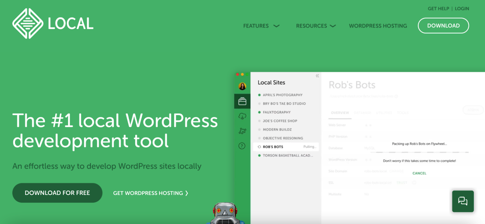Open the Add-ons puzzle piece icon
The image size is (485, 224).
pos(242,131)
